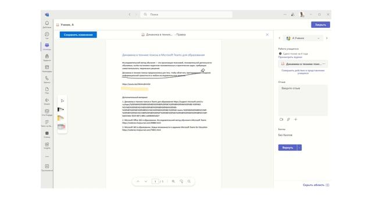Viewport: 372px width, 209px height.
Task: Attach a file with the paperclip icon
Action: click(x=288, y=120)
